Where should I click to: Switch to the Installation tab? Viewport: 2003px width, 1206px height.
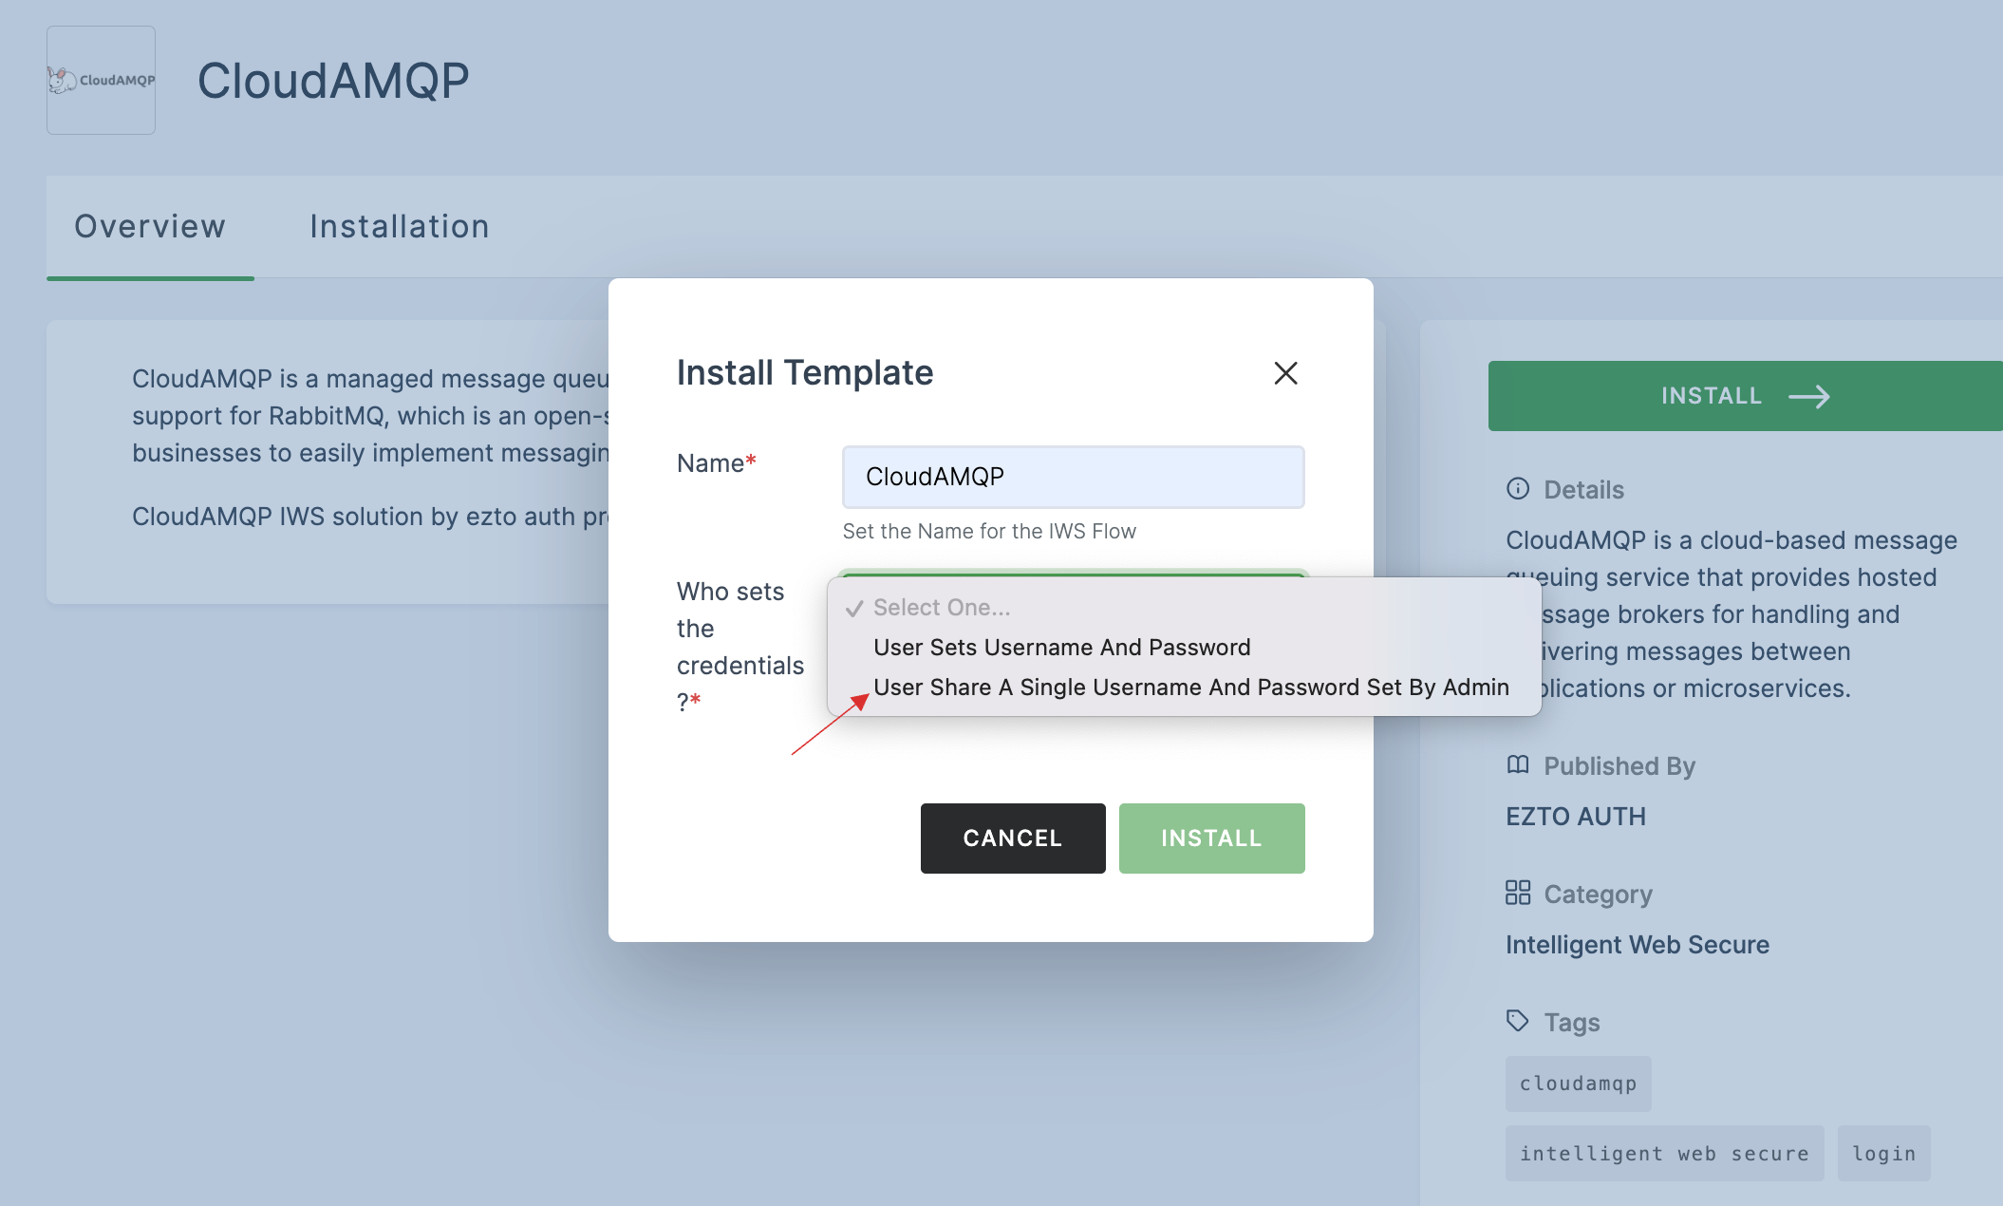(399, 226)
